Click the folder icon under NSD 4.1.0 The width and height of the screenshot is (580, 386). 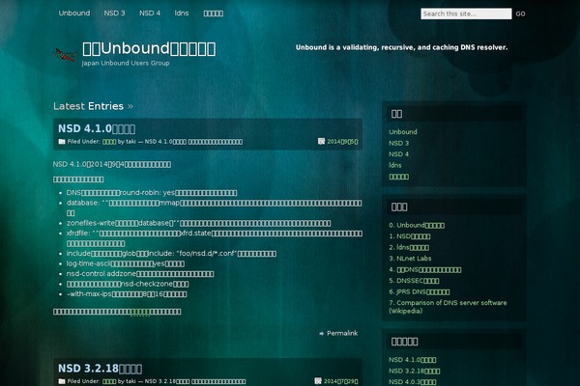pos(62,142)
